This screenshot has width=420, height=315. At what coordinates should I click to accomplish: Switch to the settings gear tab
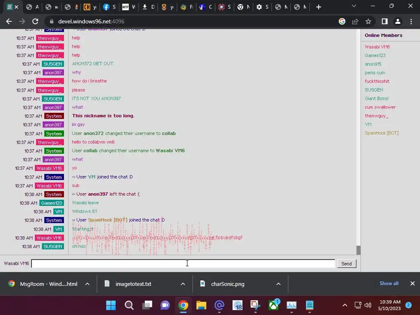tap(262, 7)
